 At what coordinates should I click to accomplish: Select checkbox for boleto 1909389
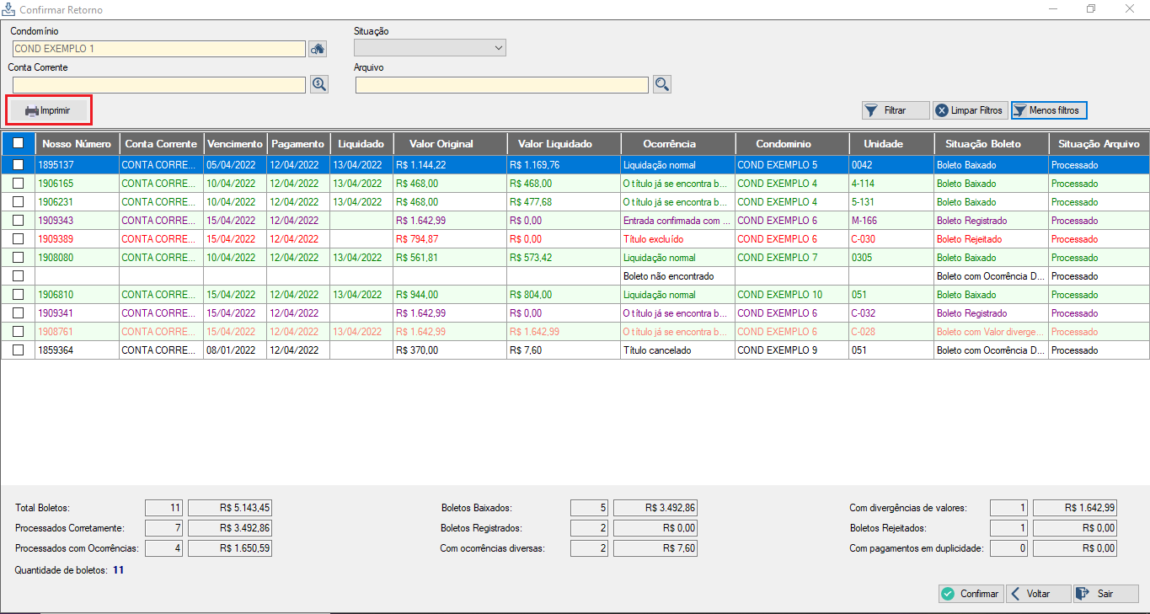tap(18, 239)
